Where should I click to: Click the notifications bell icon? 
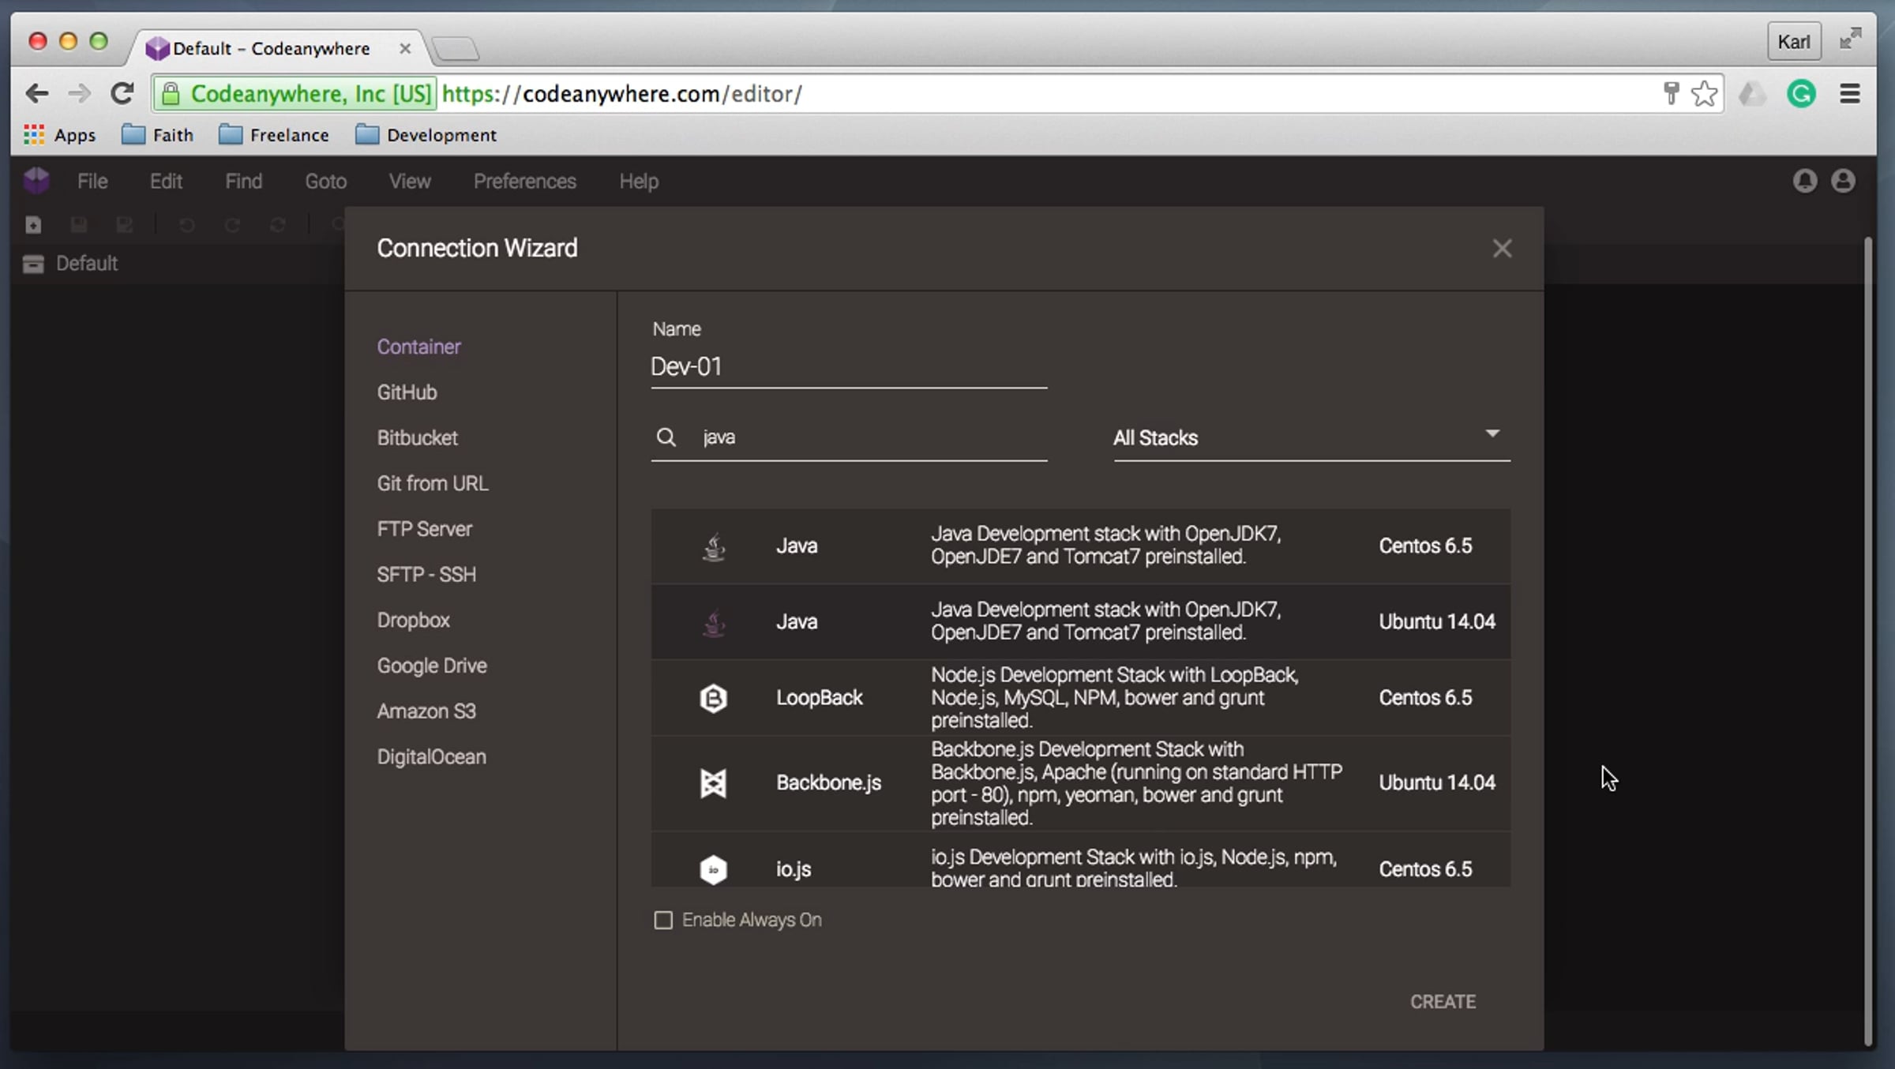pyautogui.click(x=1804, y=181)
